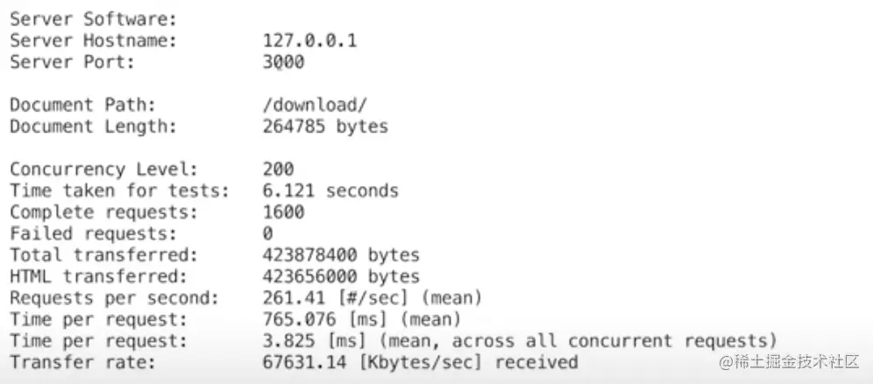Image resolution: width=873 pixels, height=384 pixels.
Task: Click the Complete requests value 1600
Action: (x=283, y=212)
